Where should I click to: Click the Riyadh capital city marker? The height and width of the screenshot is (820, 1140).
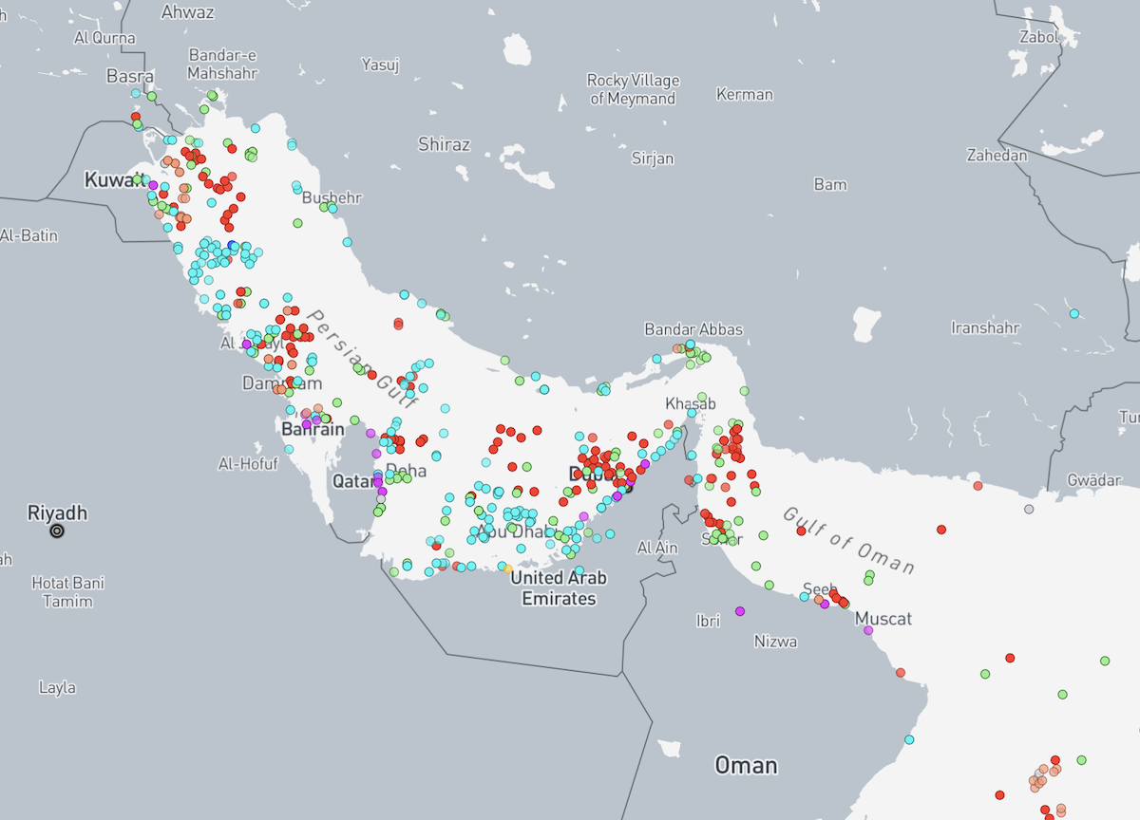tap(57, 531)
